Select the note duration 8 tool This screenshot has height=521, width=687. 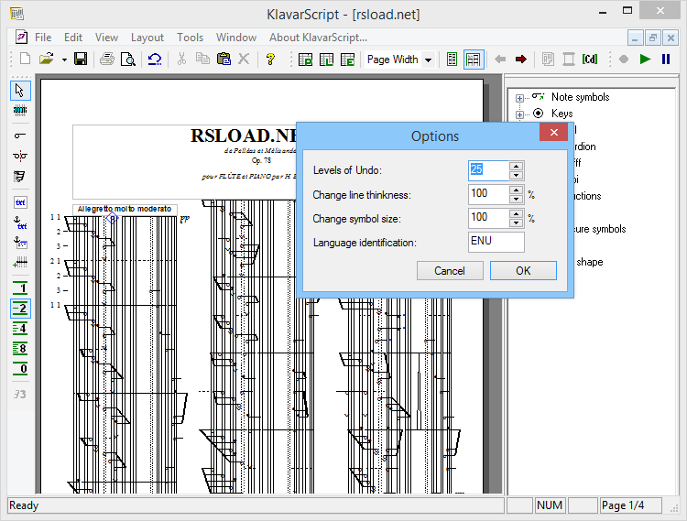(x=21, y=348)
